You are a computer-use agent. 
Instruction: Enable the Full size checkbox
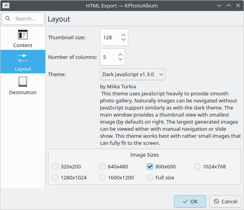point(150,177)
